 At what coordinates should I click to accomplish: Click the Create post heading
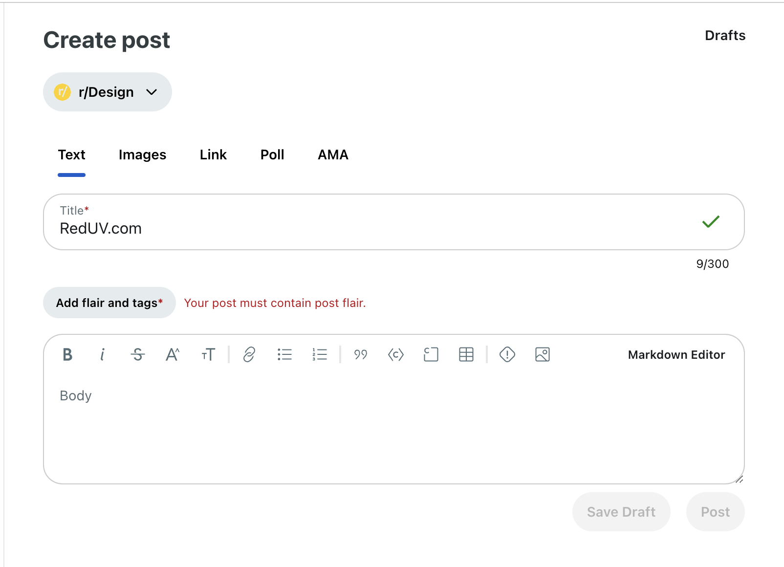tap(107, 40)
